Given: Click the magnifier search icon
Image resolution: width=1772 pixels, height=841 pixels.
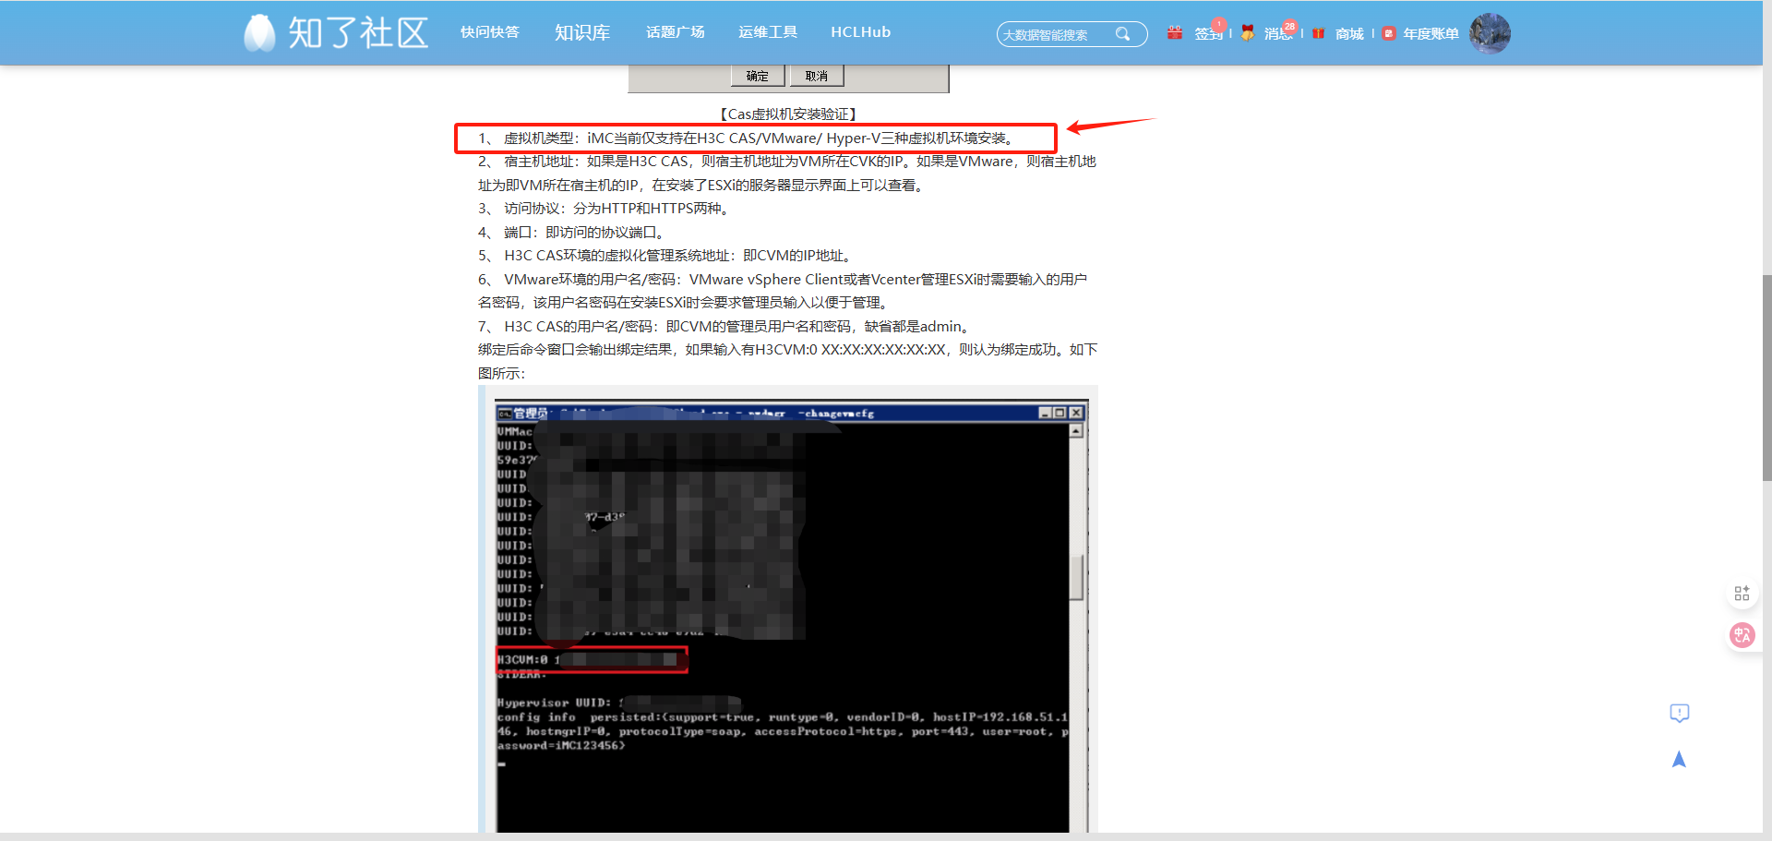Looking at the screenshot, I should 1122,34.
